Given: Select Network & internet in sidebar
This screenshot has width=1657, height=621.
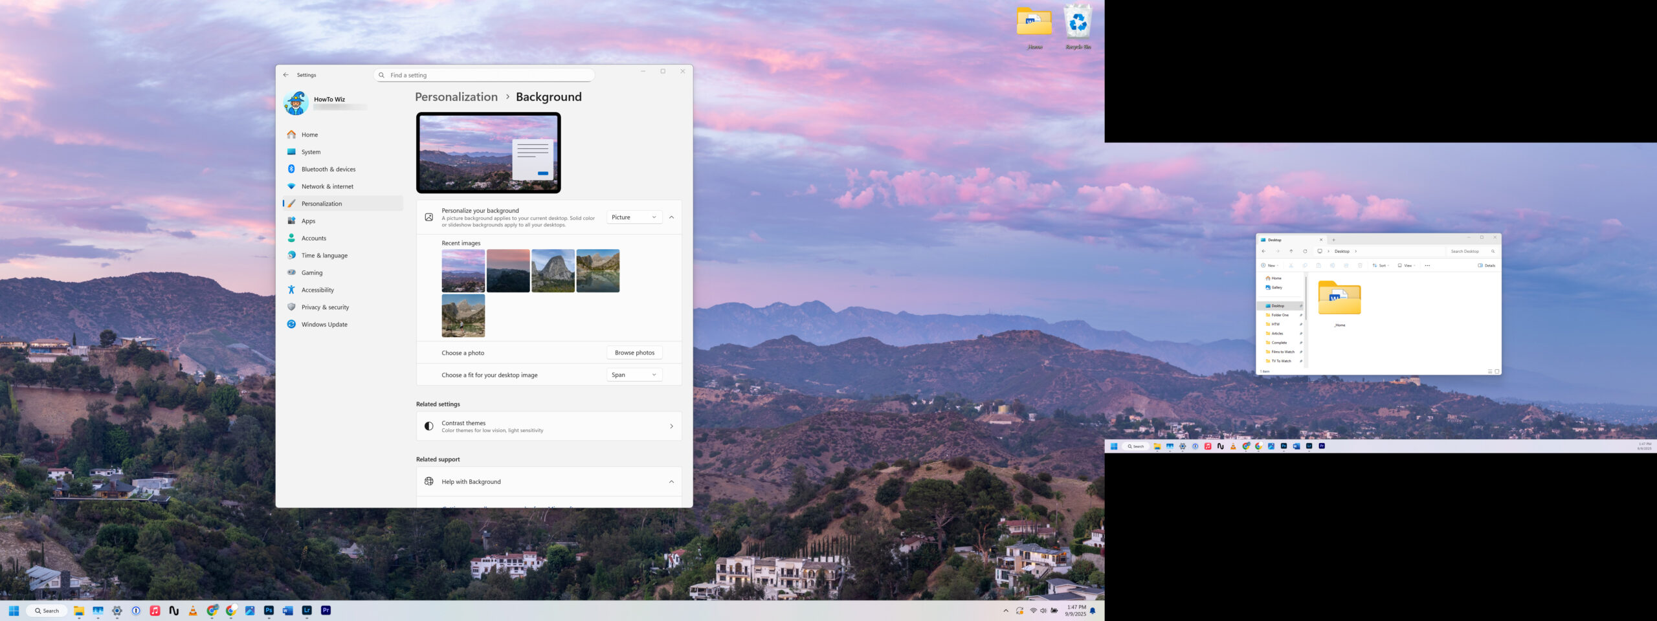Looking at the screenshot, I should pos(327,187).
